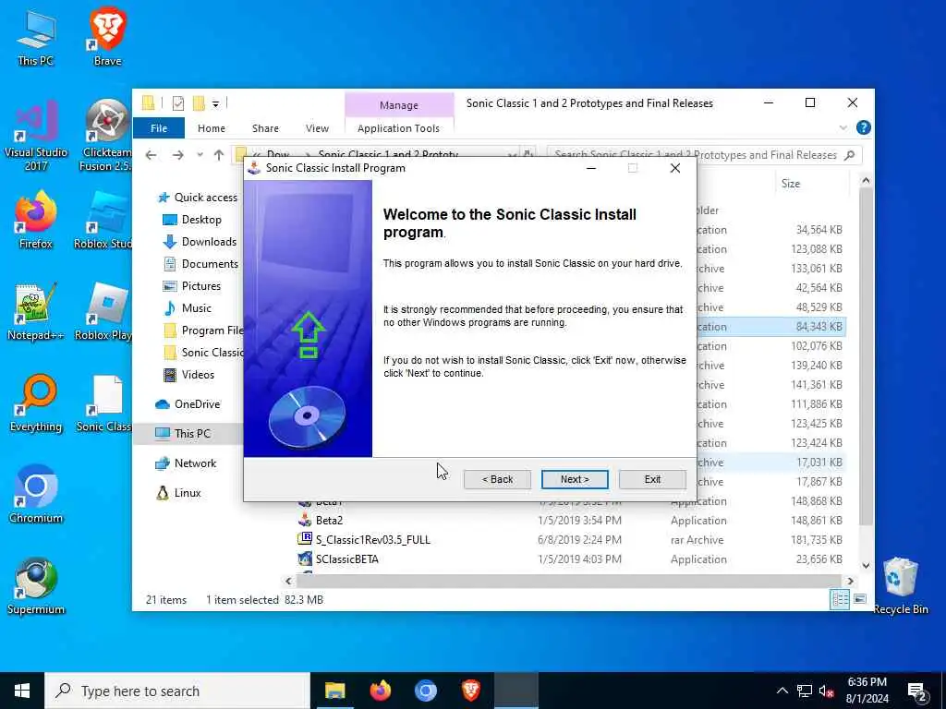Click the Explorer search box
Image resolution: width=946 pixels, height=709 pixels.
[x=703, y=155]
